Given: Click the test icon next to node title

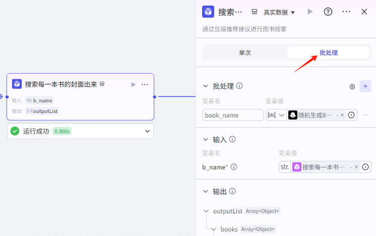Looking at the screenshot, I should coord(102,84).
